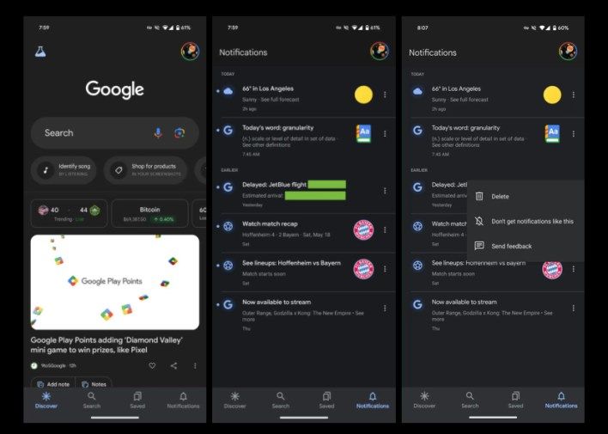Tap Add note button
Image resolution: width=608 pixels, height=434 pixels.
click(x=52, y=384)
